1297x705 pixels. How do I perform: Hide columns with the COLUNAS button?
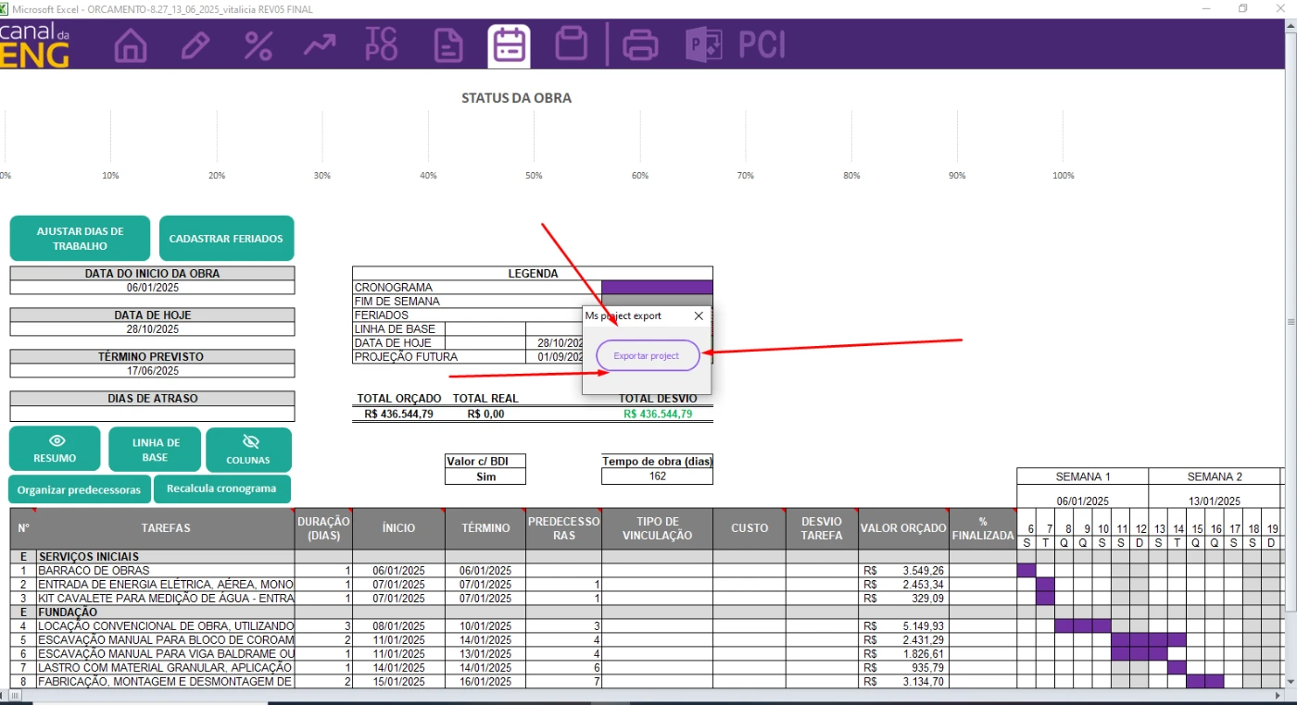pyautogui.click(x=248, y=450)
